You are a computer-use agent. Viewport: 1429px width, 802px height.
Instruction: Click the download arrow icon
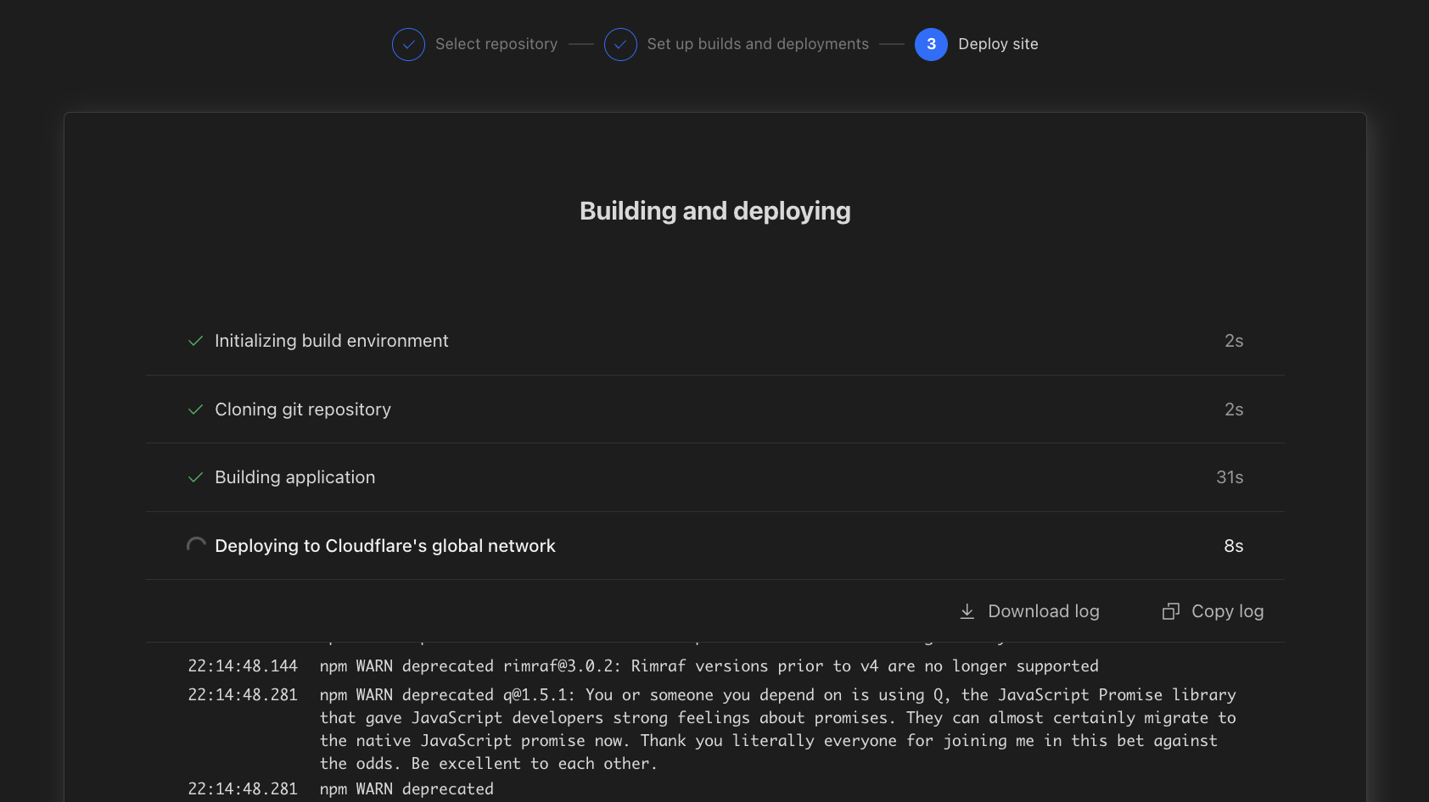point(967,611)
